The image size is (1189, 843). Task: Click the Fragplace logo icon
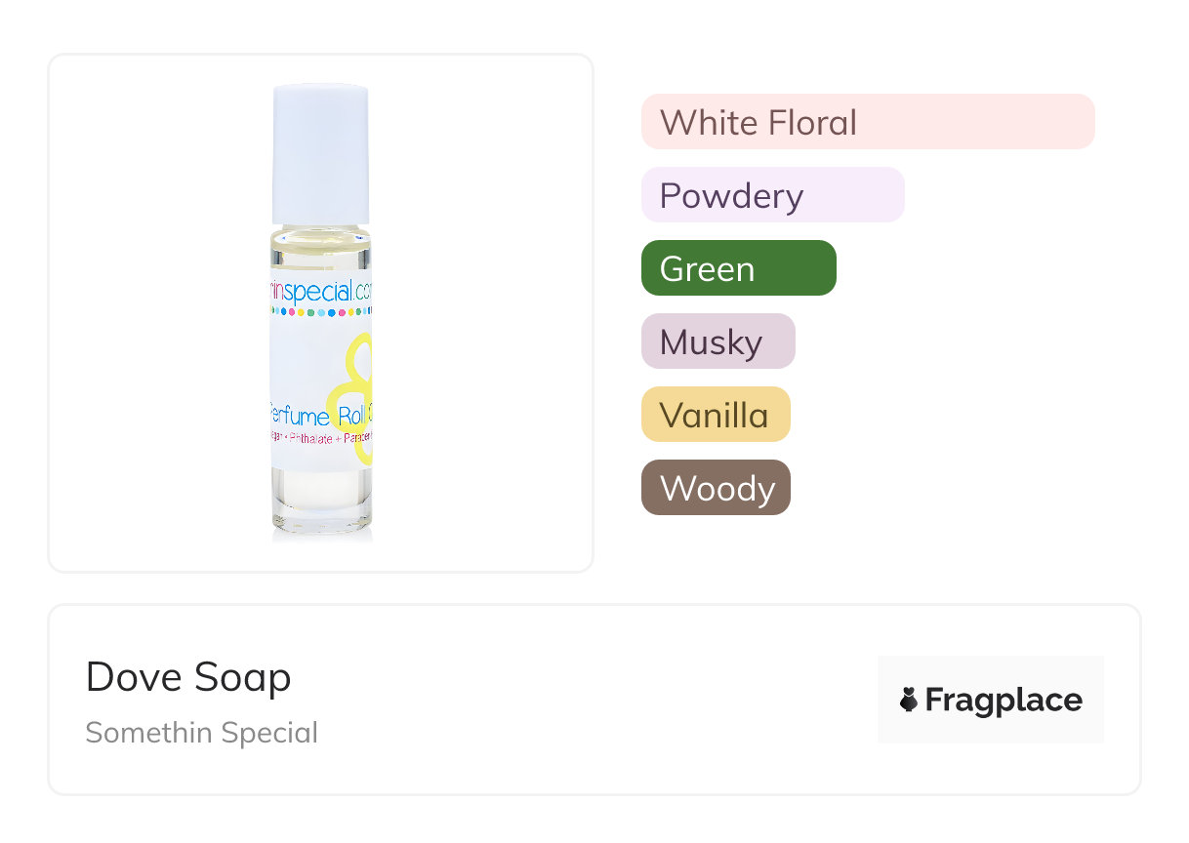point(909,700)
